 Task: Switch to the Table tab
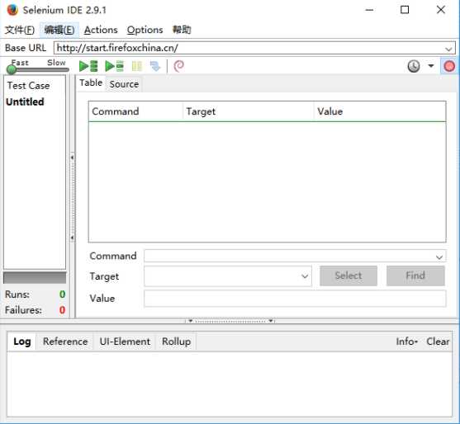[91, 83]
